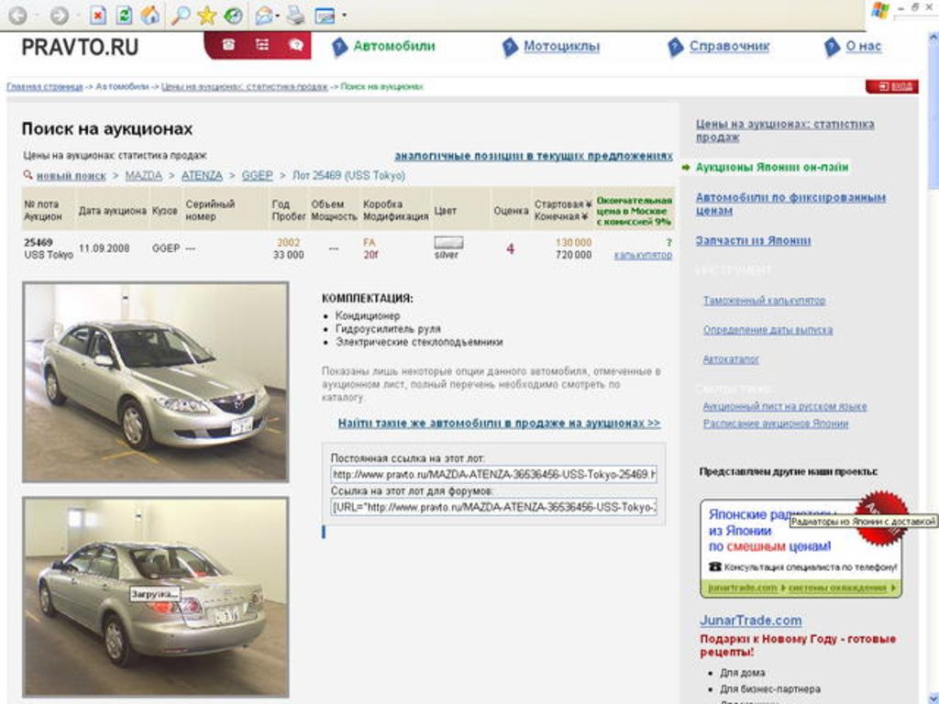Click the browser Forward arrow button
The image size is (939, 704).
[x=60, y=15]
